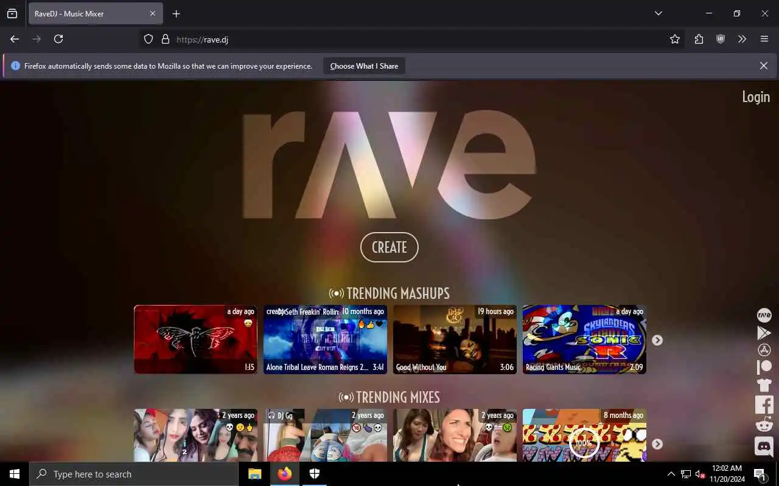Click the network tray icon
Viewport: 779px width, 486px height.
click(x=686, y=474)
